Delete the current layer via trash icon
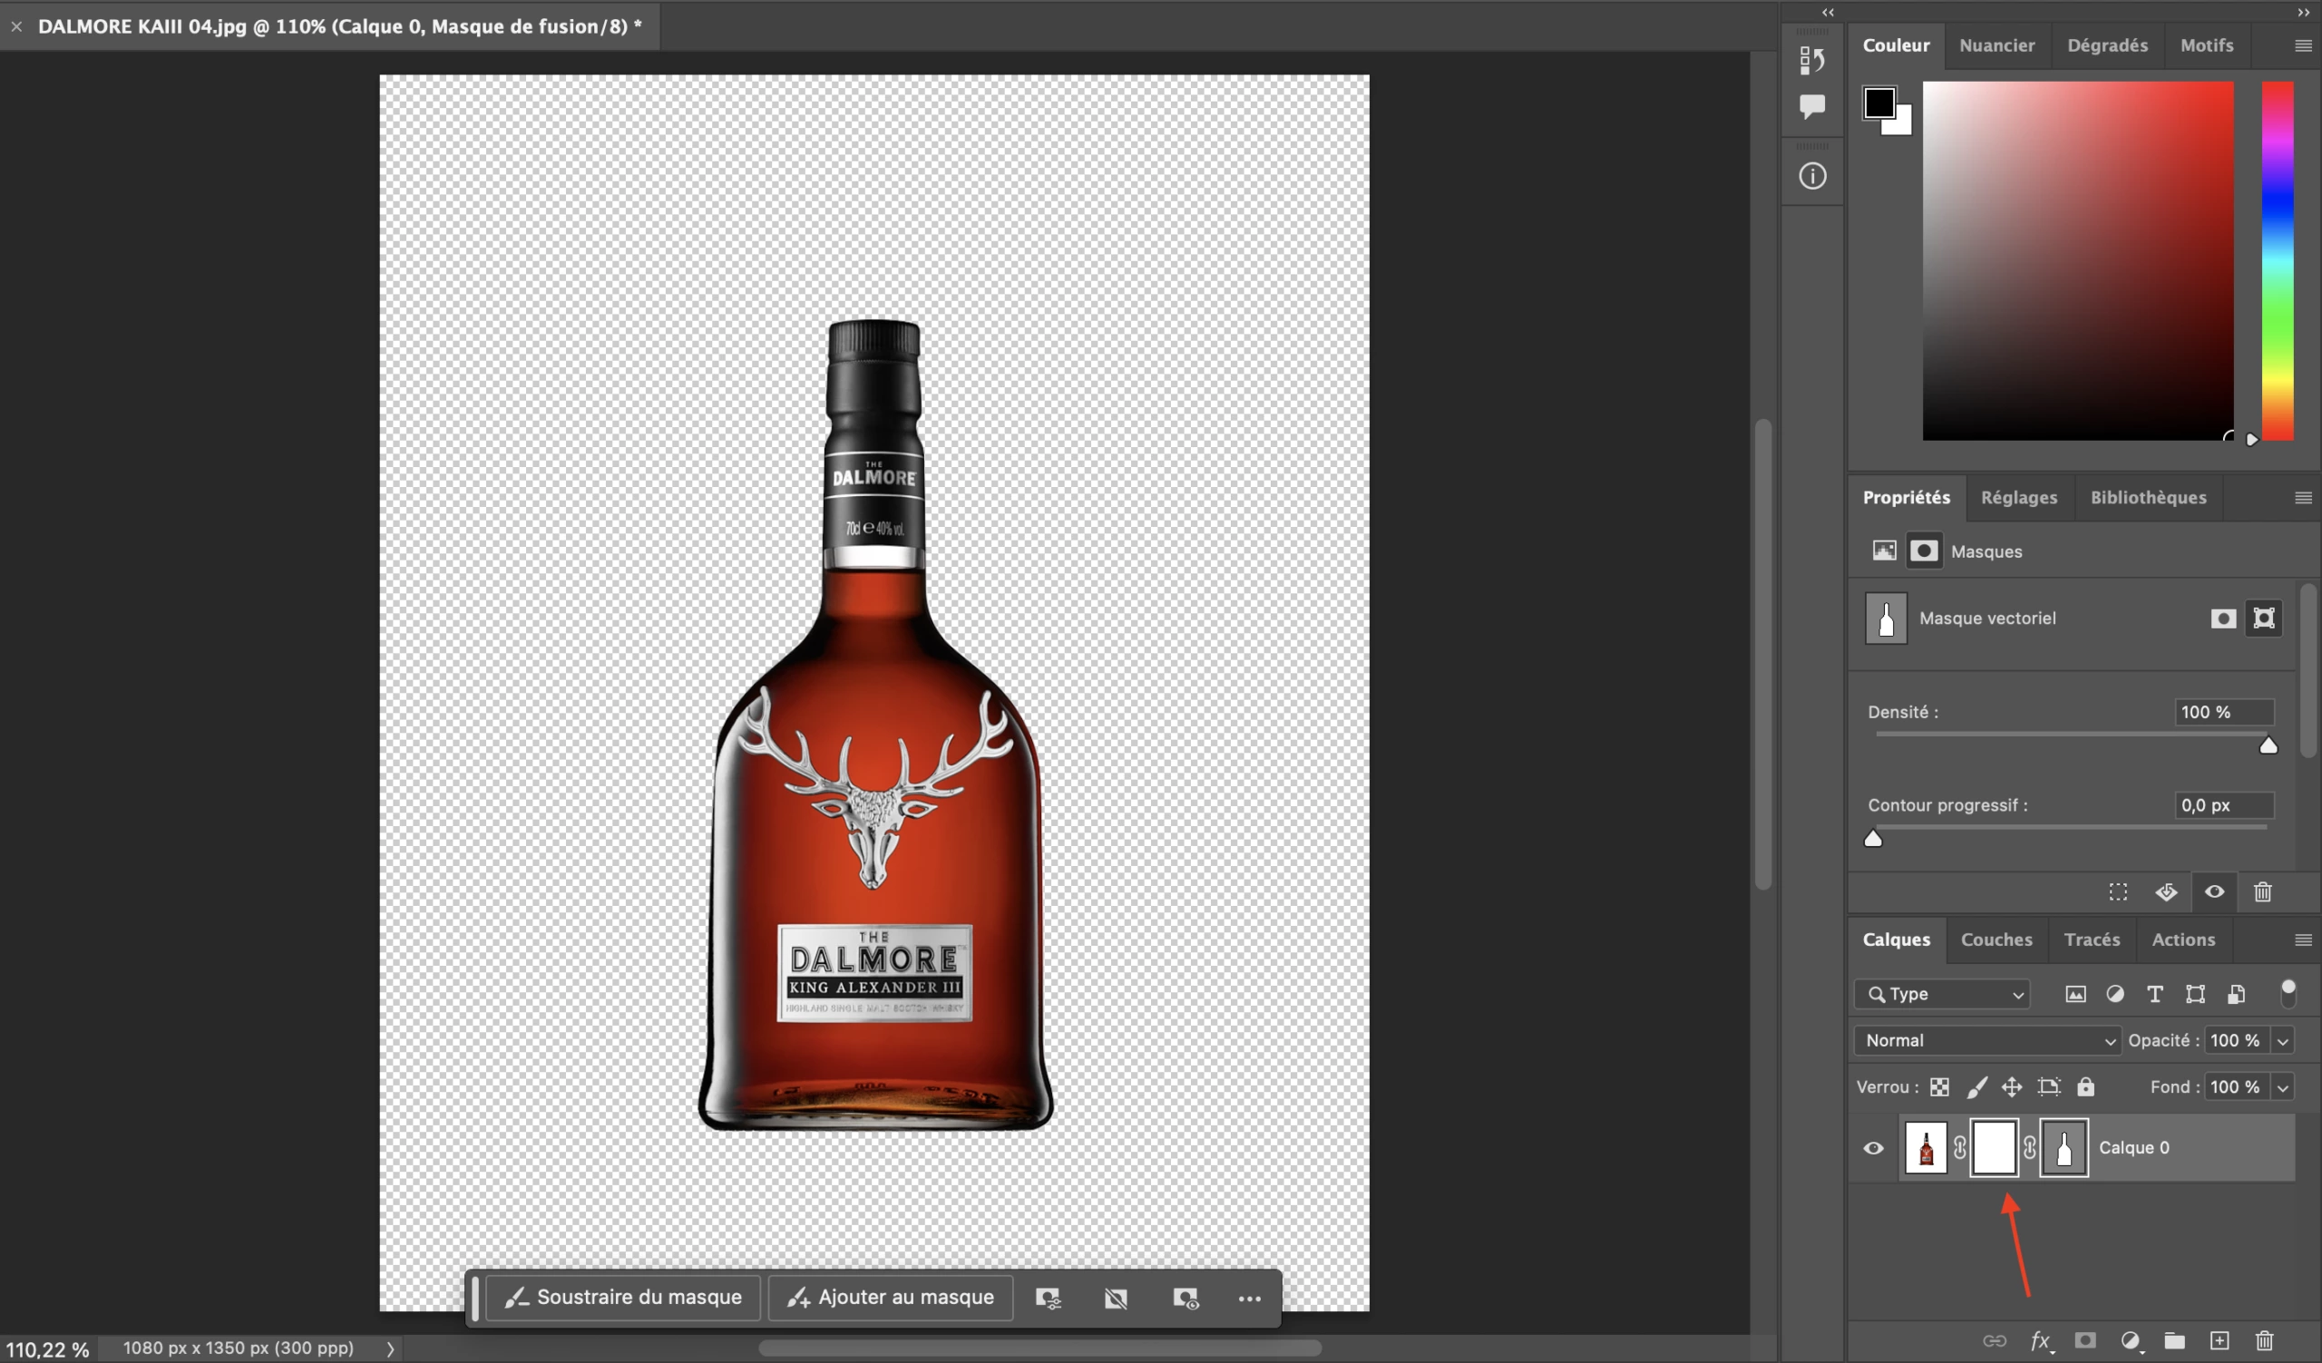Screen dimensions: 2322x1363 (2264, 1340)
